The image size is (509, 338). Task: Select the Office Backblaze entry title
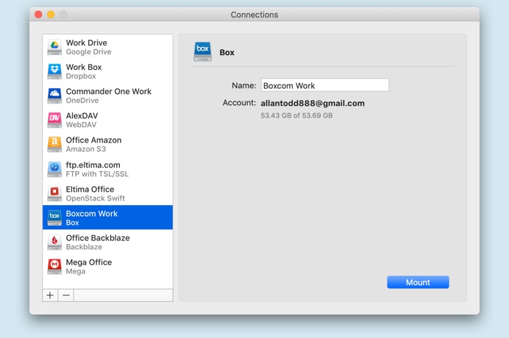[x=98, y=238]
